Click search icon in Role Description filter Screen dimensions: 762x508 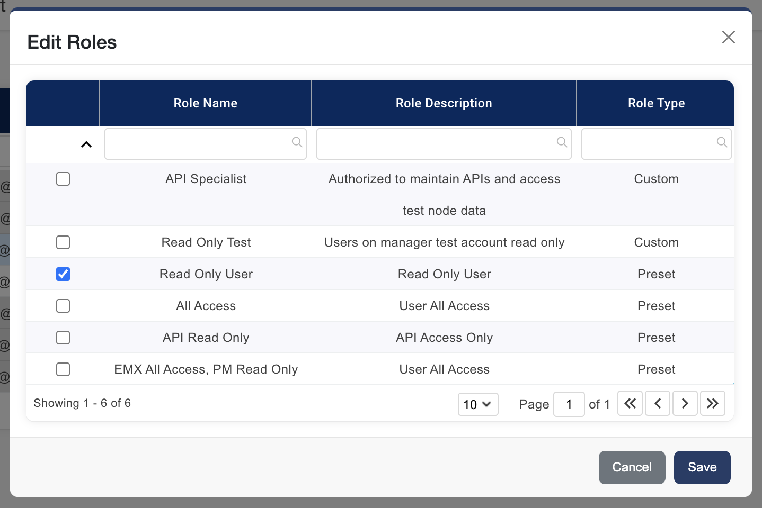pos(562,142)
